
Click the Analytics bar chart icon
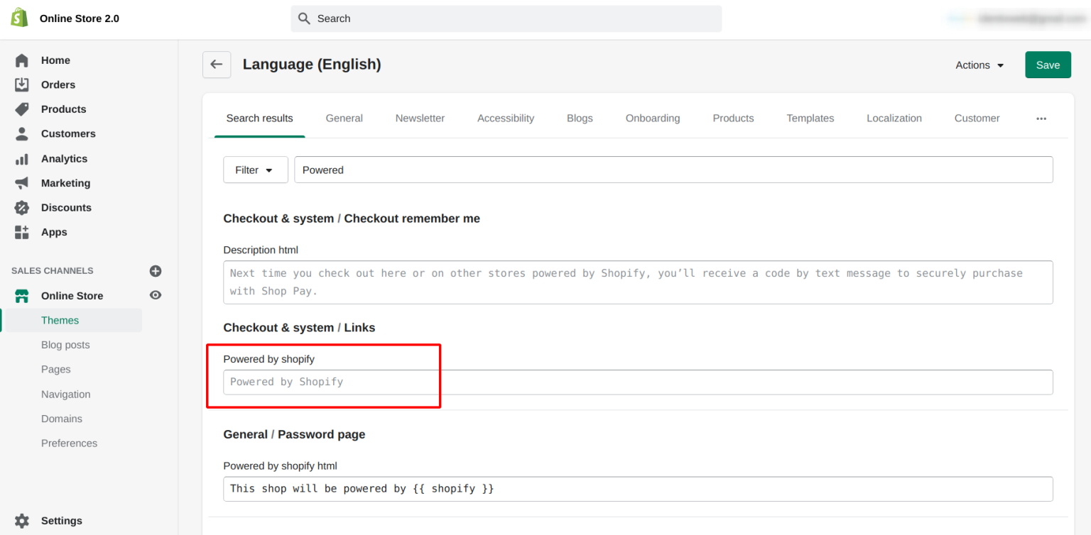point(22,159)
